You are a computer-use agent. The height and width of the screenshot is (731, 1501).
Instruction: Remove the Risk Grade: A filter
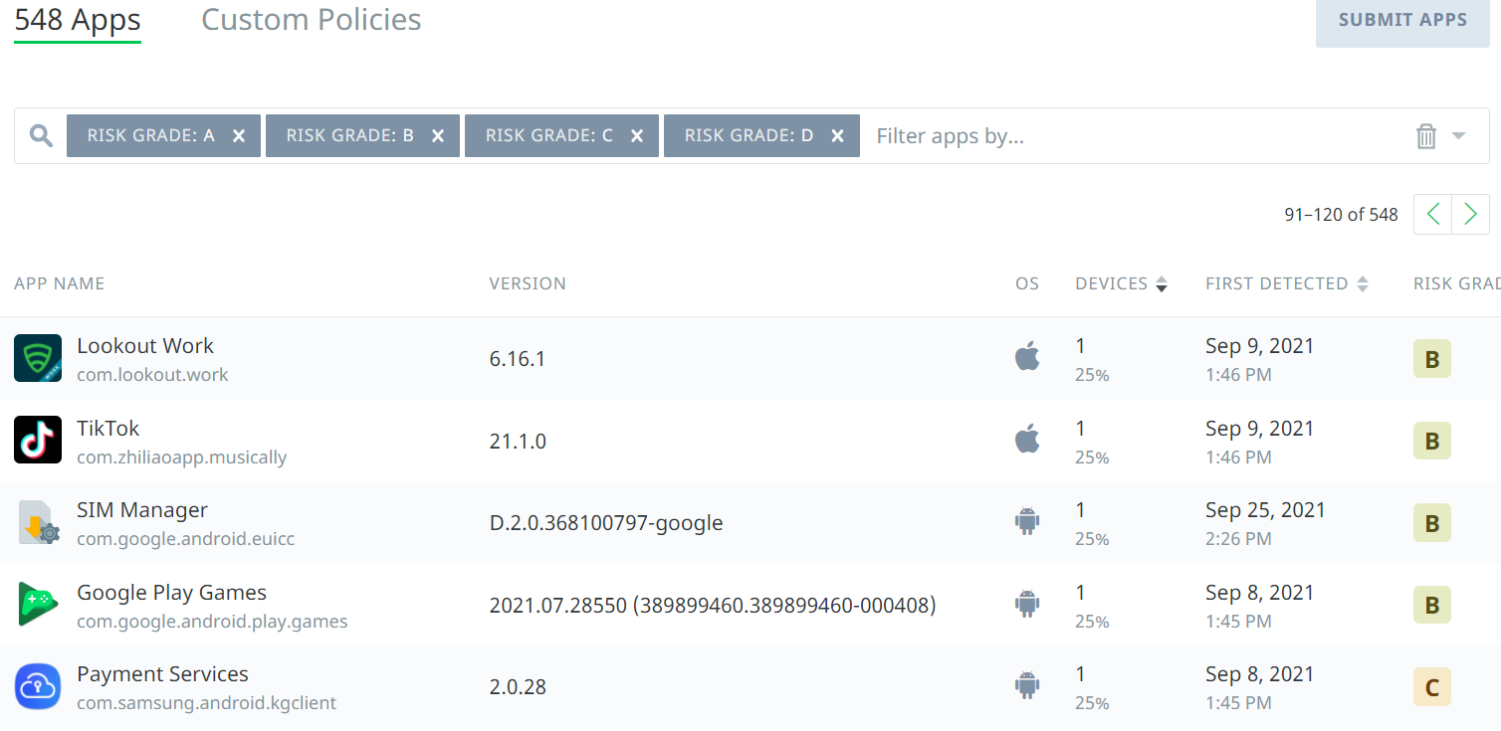point(239,136)
